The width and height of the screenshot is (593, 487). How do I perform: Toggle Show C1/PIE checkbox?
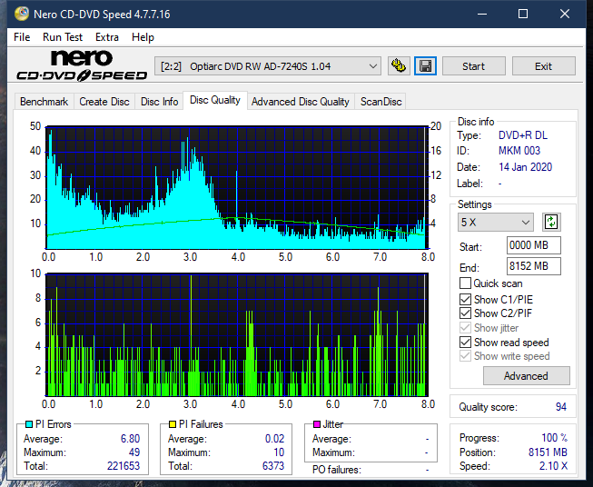point(466,299)
